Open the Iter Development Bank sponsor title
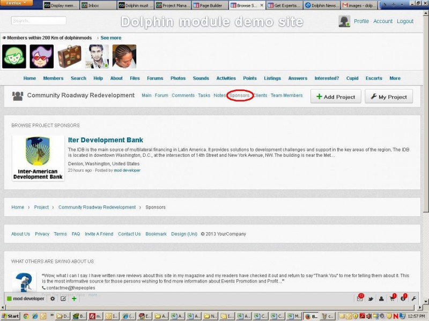The width and height of the screenshot is (429, 321). 105,140
